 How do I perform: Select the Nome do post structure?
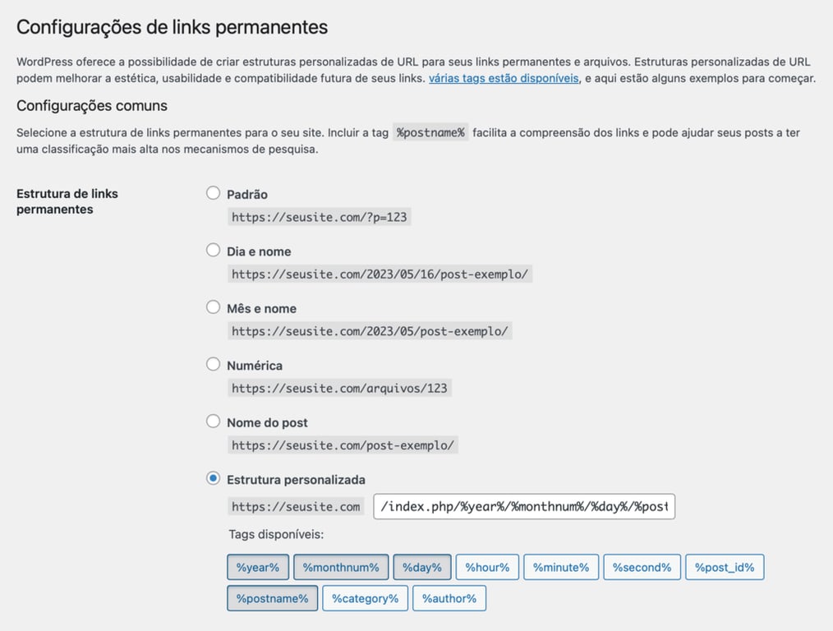pyautogui.click(x=213, y=422)
